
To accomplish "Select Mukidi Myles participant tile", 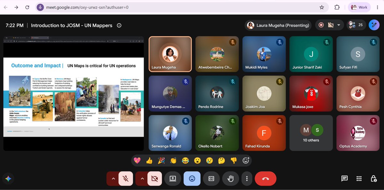I will coord(264,54).
